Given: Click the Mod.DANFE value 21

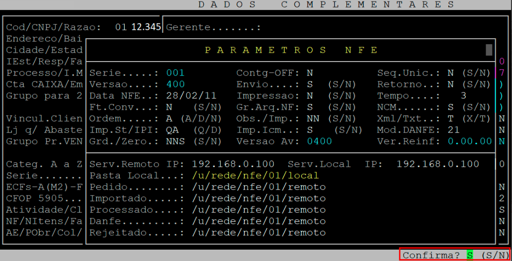Looking at the screenshot, I should [x=454, y=130].
